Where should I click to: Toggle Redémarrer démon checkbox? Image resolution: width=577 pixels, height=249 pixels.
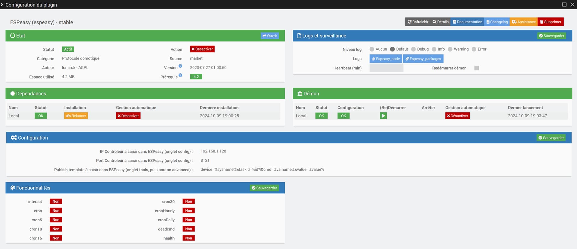(476, 68)
